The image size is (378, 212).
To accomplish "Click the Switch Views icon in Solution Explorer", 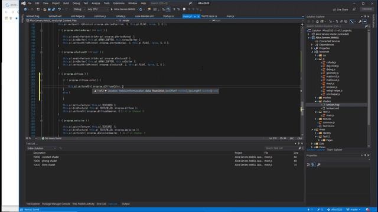I will pyautogui.click(x=322, y=21).
